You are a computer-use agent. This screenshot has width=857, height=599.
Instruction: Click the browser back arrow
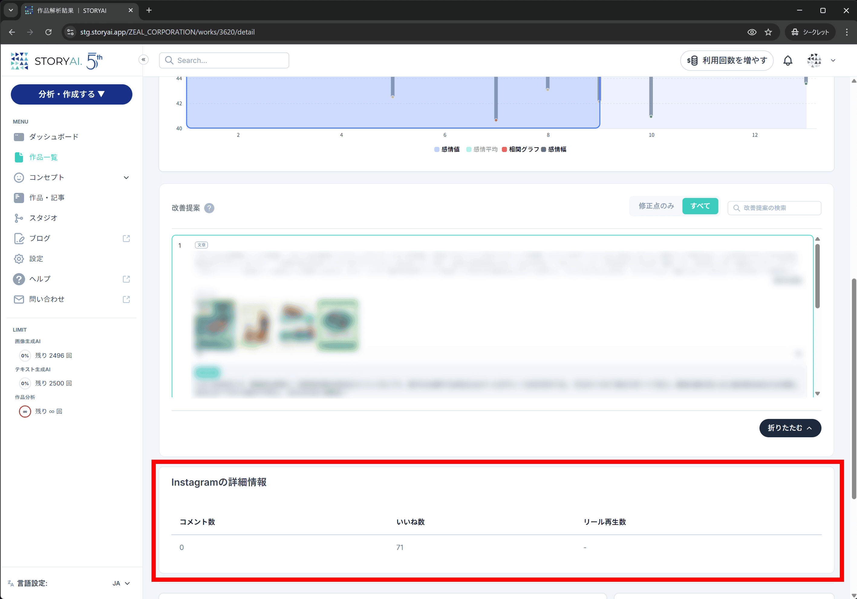tap(12, 32)
